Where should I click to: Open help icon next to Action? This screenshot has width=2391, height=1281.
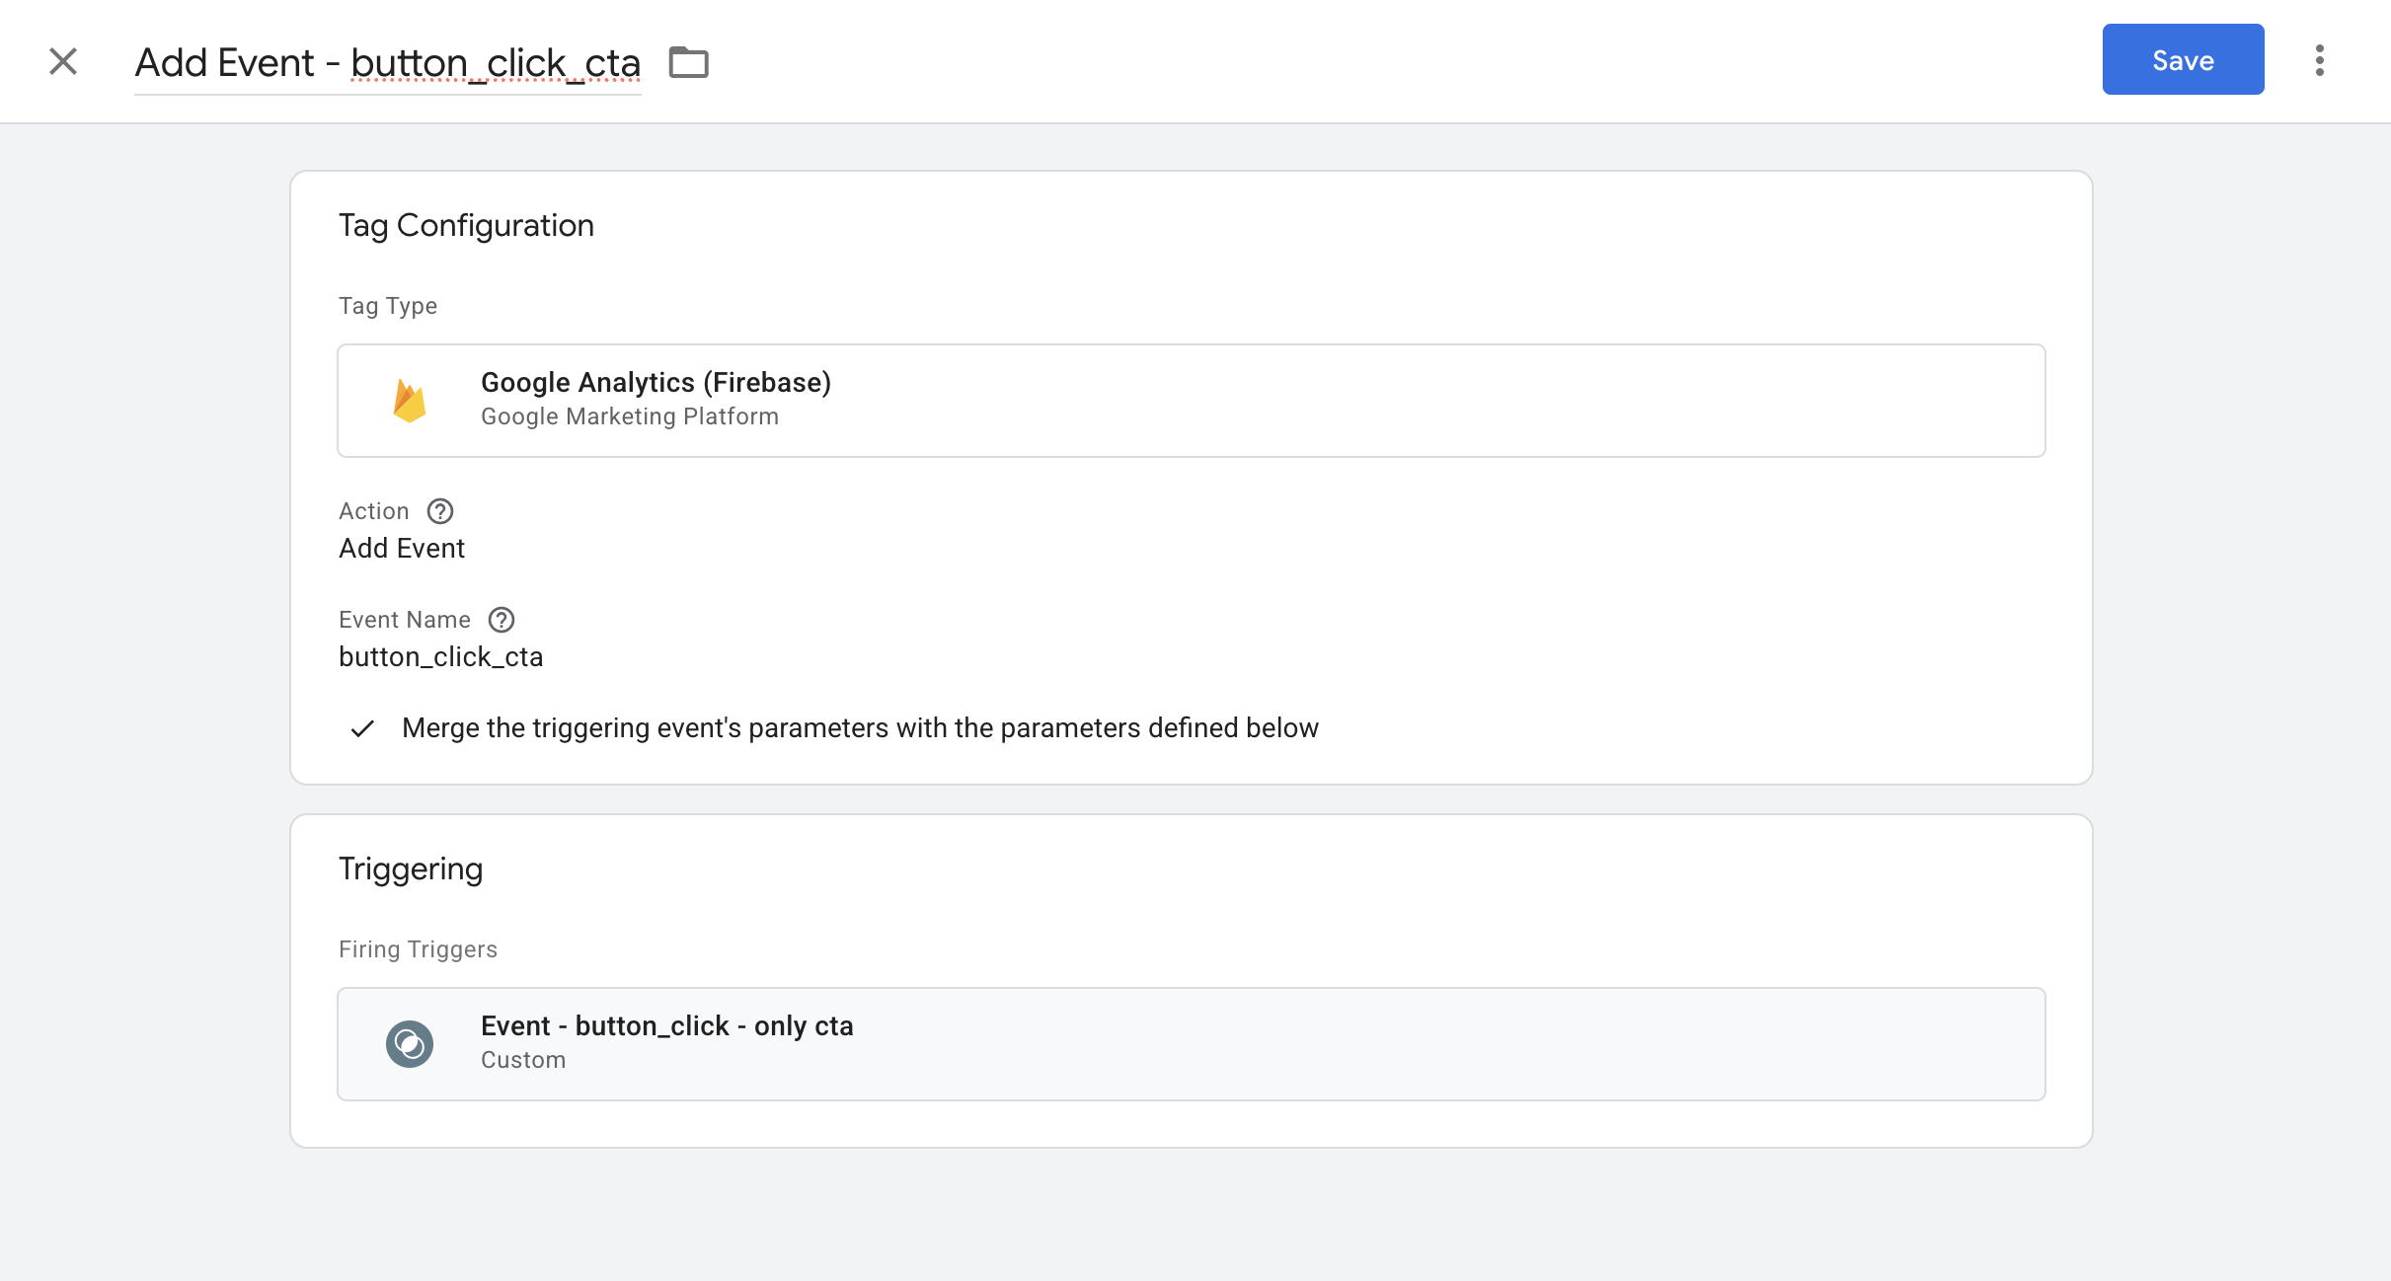click(440, 511)
